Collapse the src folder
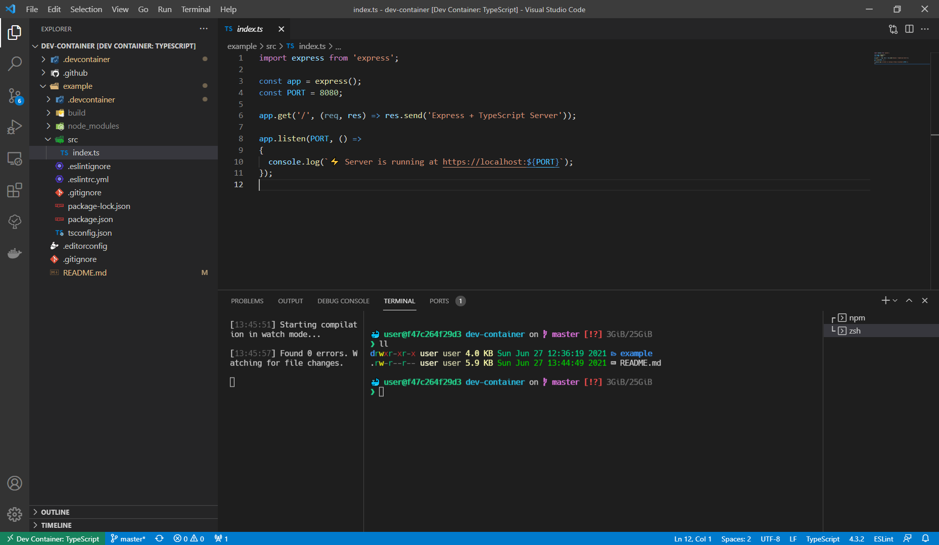The width and height of the screenshot is (939, 545). (x=124, y=140)
